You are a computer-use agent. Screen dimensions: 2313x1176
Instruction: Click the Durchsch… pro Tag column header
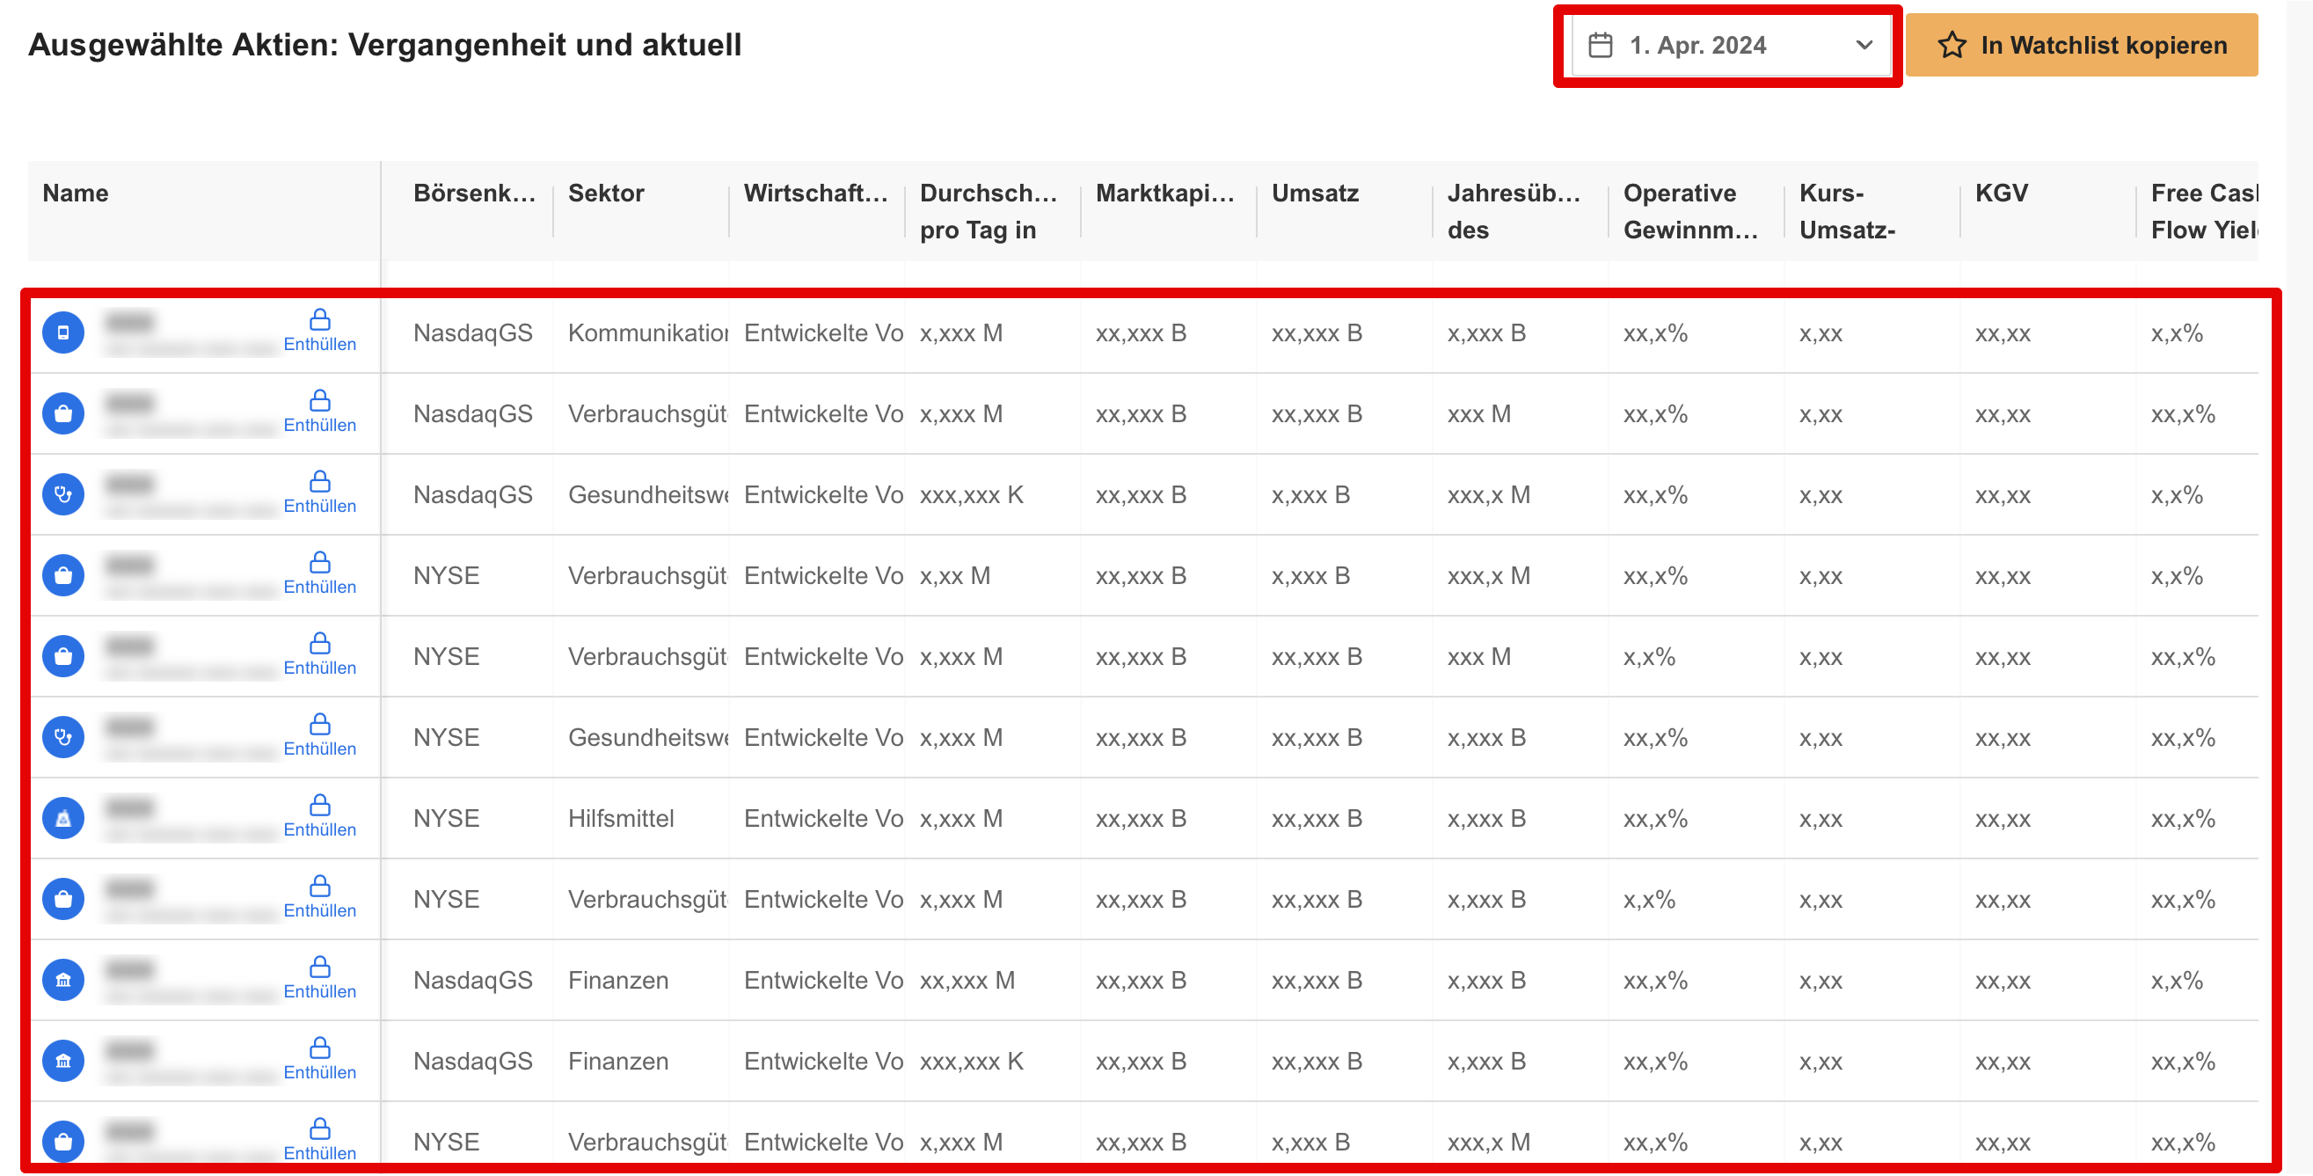tap(988, 212)
